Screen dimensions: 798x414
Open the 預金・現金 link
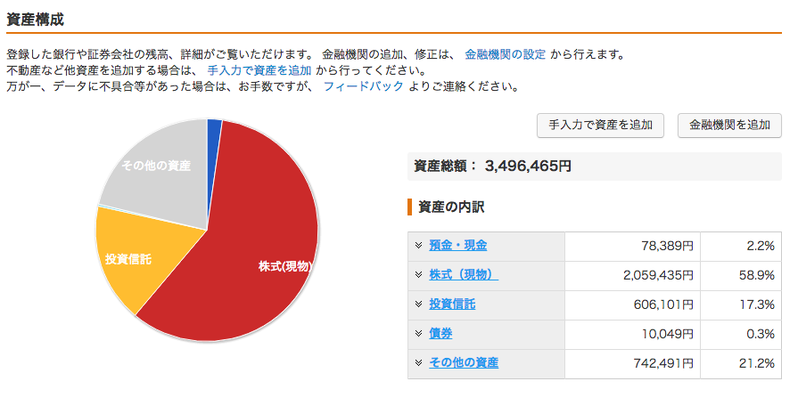click(458, 246)
